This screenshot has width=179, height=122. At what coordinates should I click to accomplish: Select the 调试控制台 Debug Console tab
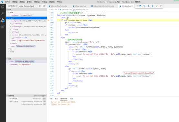pyautogui.click(x=64, y=99)
